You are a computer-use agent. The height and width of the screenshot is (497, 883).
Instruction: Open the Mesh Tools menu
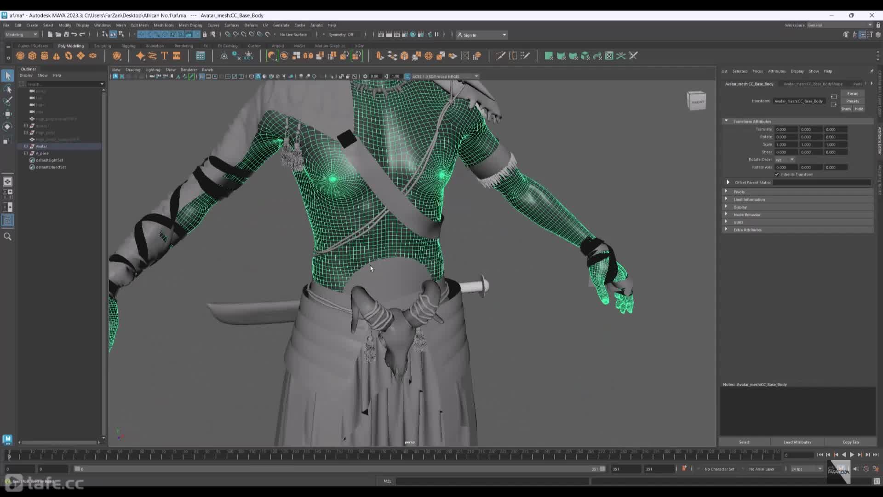(x=163, y=25)
